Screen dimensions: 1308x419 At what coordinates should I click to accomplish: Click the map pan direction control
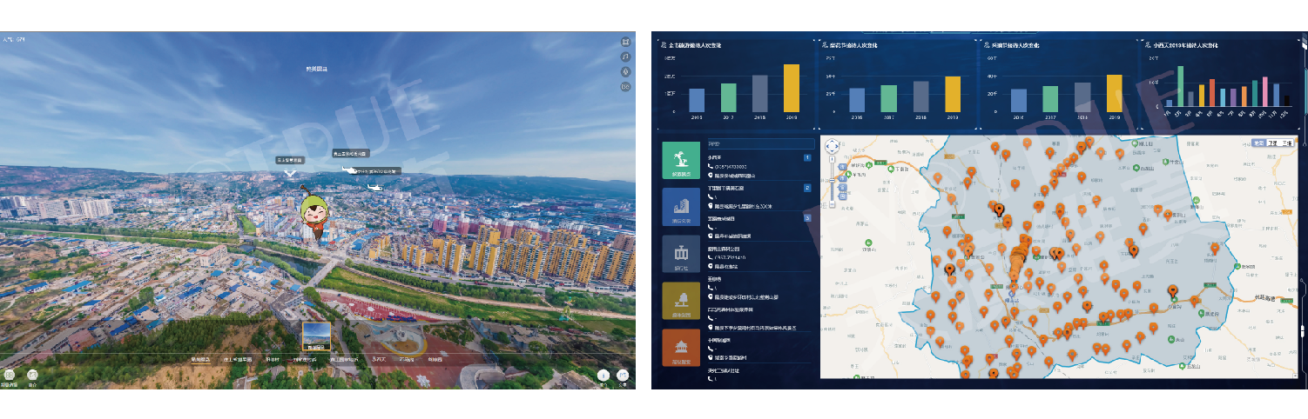click(x=832, y=148)
